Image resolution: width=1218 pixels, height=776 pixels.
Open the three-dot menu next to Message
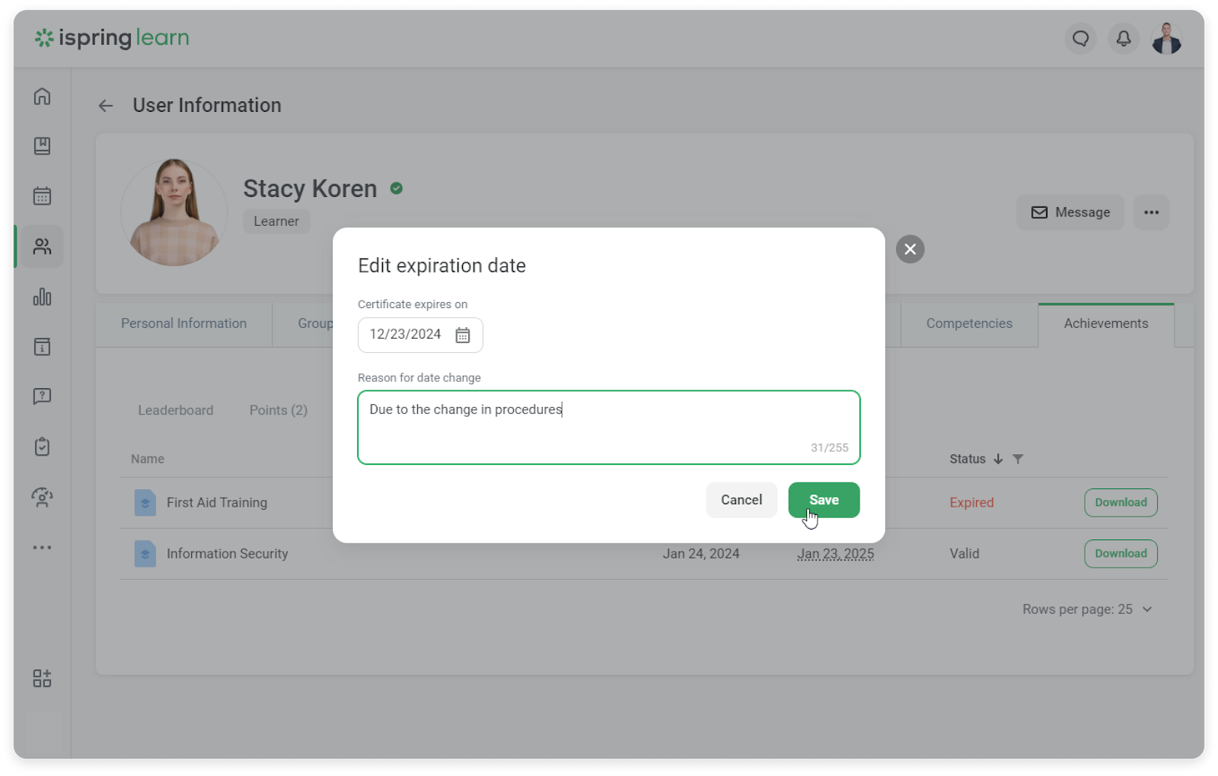click(1151, 212)
